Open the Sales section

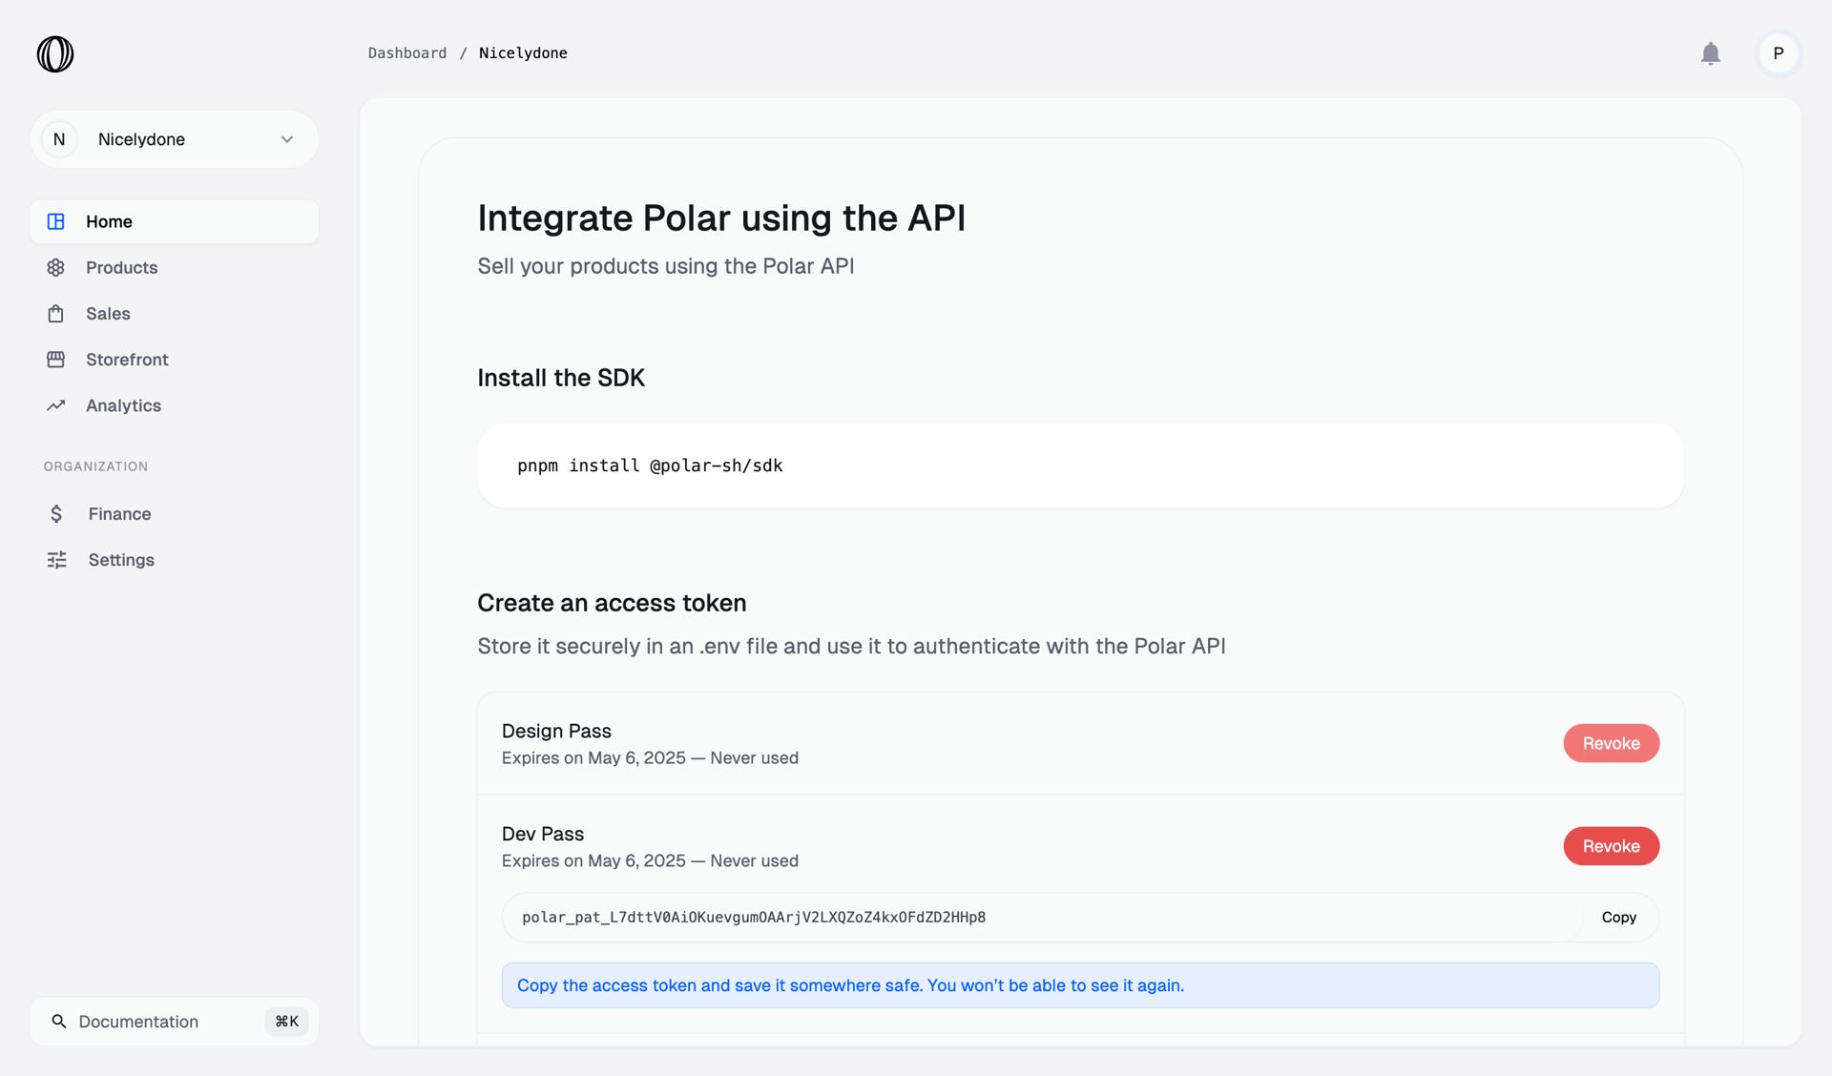[x=107, y=313]
